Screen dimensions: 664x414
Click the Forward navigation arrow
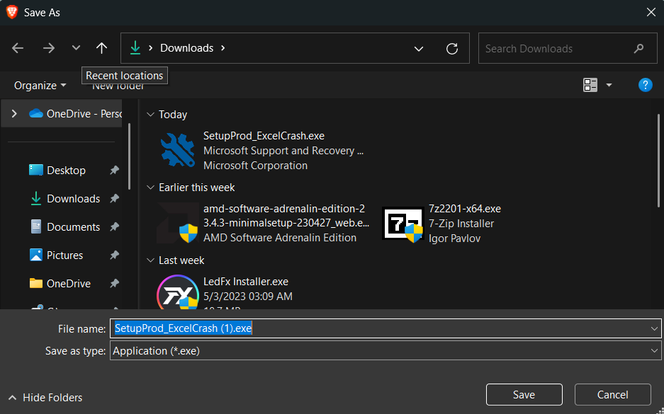(48, 48)
